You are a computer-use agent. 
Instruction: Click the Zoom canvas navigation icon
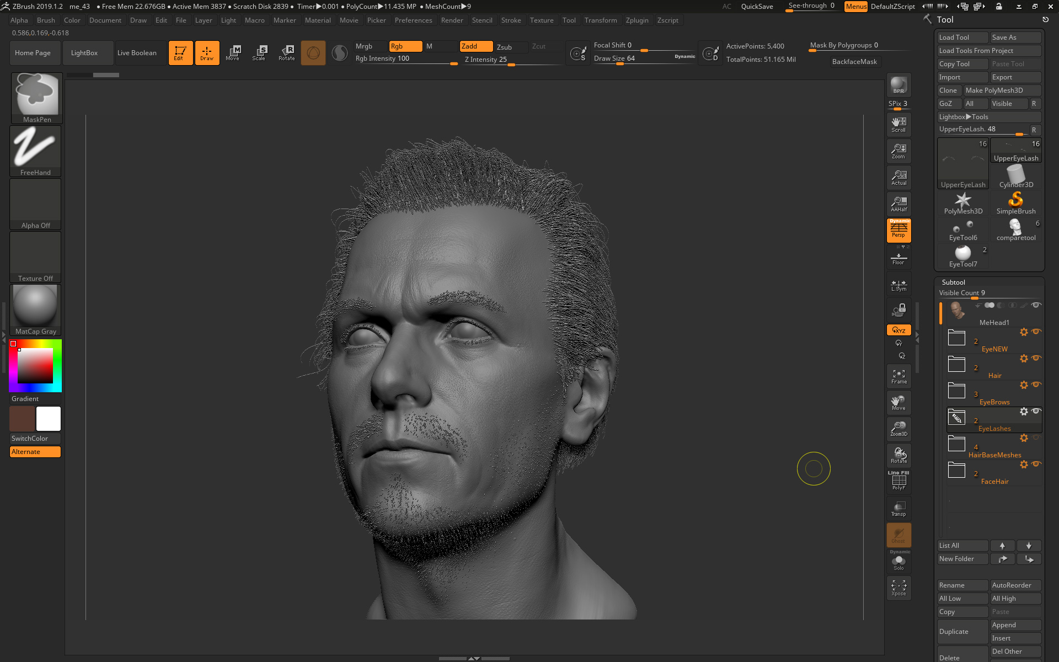tap(898, 151)
